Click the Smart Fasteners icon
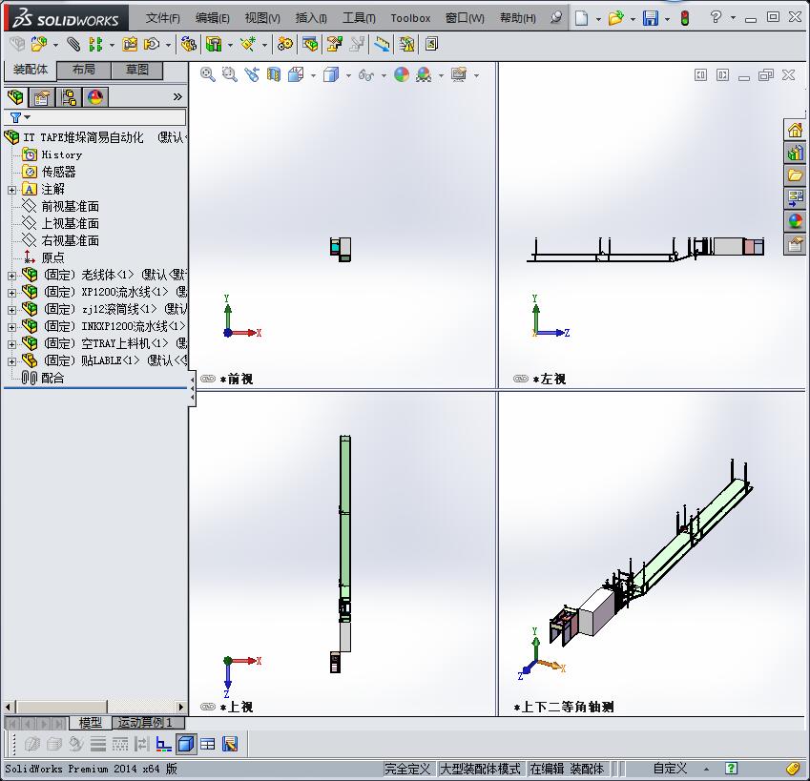810x781 pixels. coord(129,45)
